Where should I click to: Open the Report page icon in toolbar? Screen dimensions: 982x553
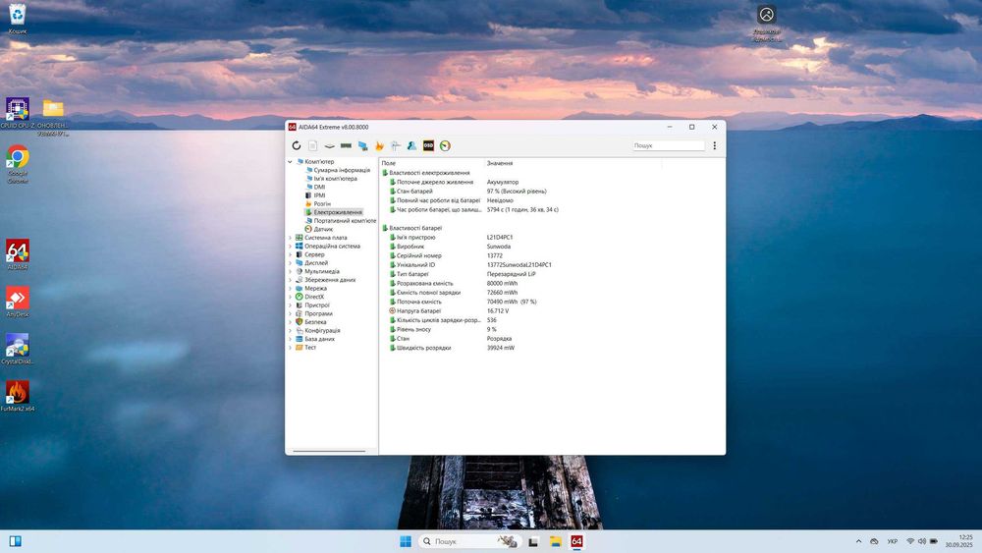click(x=312, y=145)
